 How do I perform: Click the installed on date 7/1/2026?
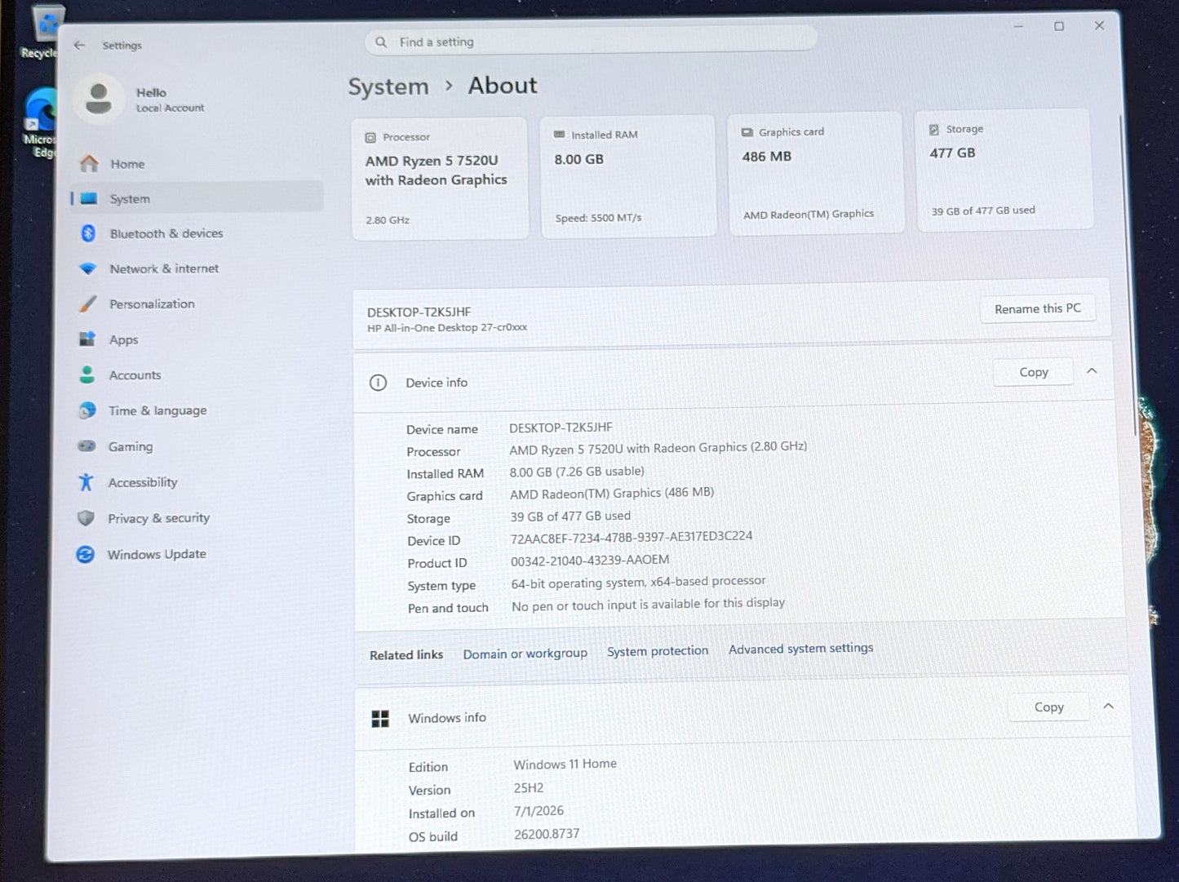(539, 811)
